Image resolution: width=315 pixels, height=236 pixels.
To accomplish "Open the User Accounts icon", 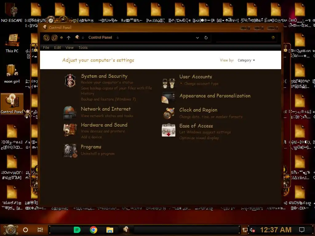I will (x=168, y=83).
